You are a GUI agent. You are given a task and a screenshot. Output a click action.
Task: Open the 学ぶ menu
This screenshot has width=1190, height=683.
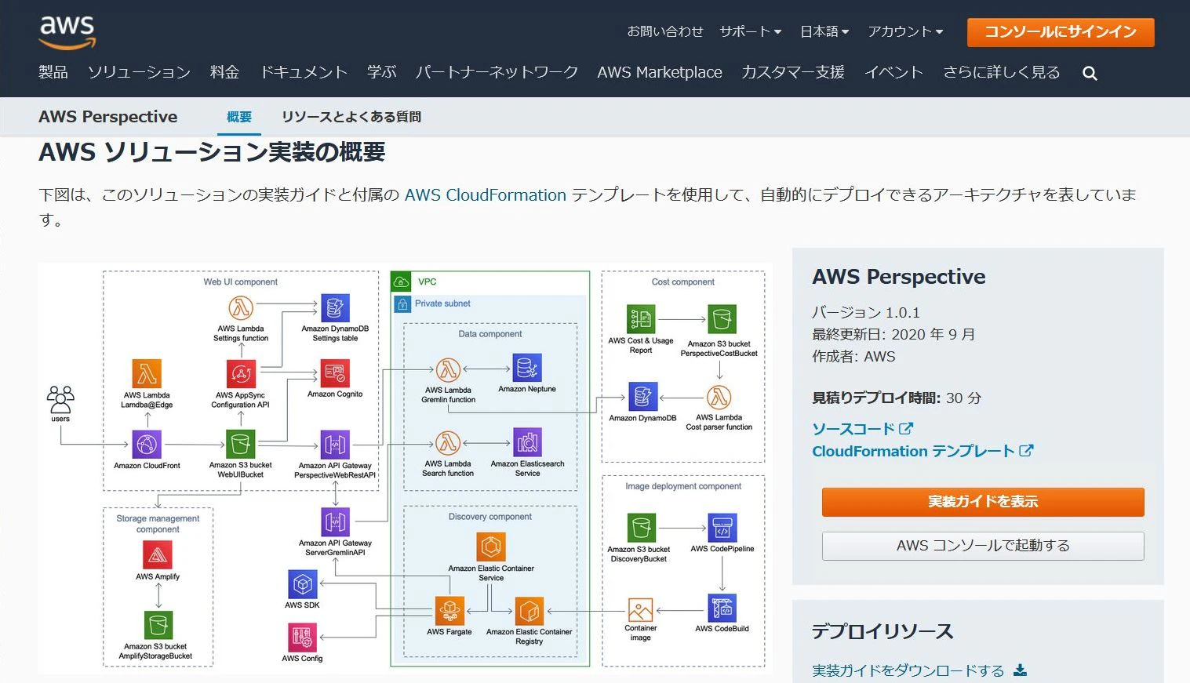(382, 72)
